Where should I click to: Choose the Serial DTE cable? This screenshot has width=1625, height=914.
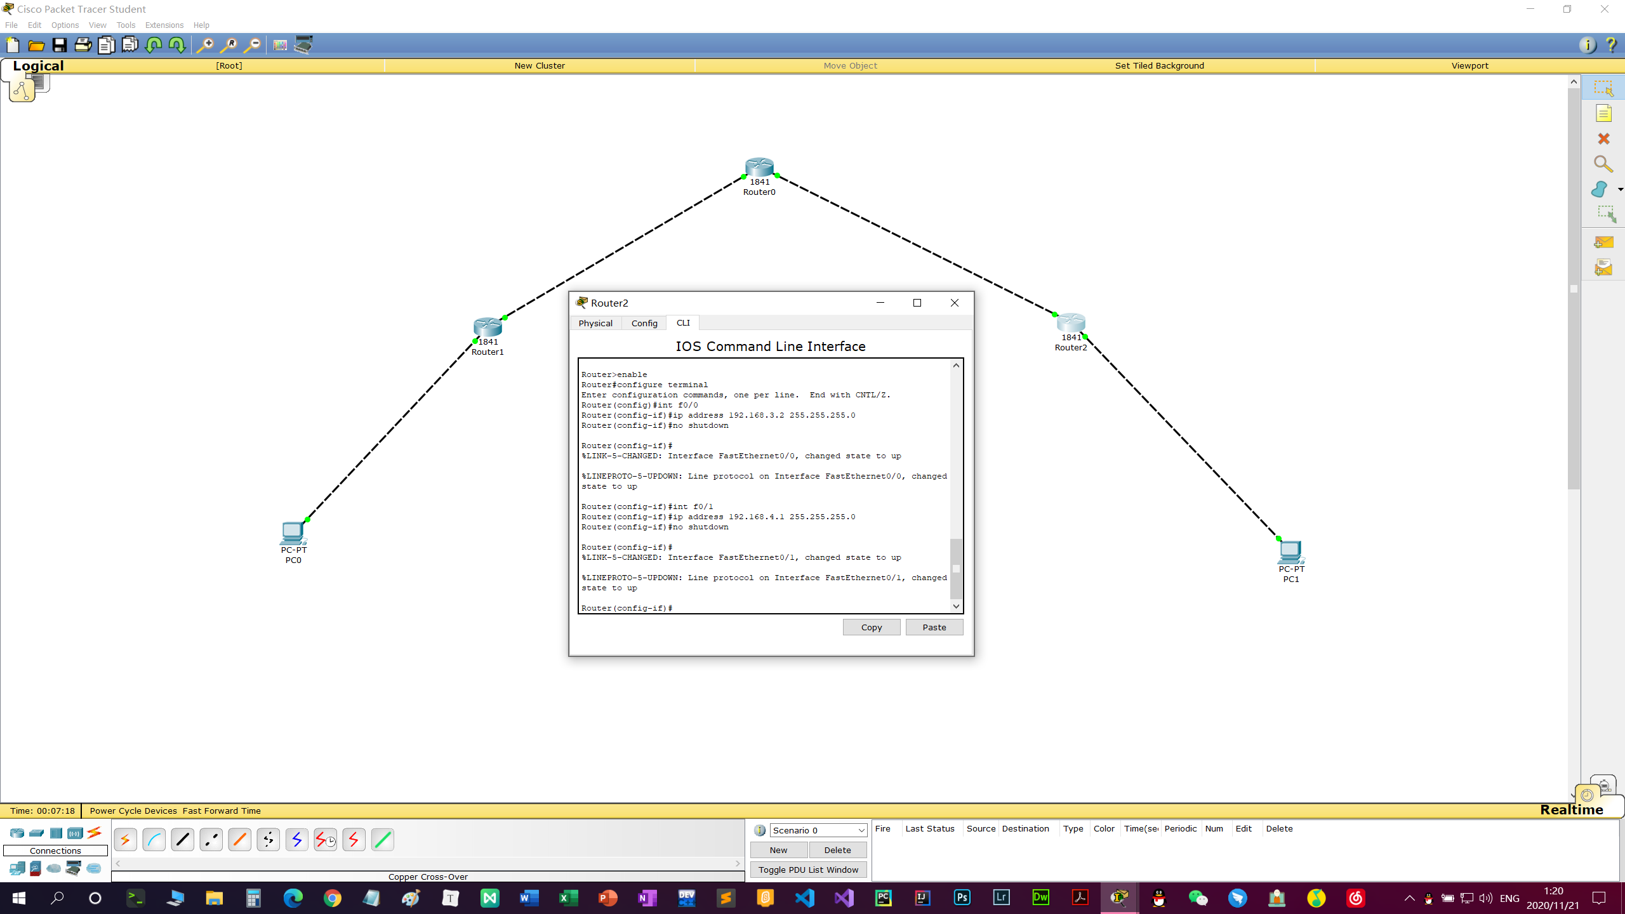(354, 840)
